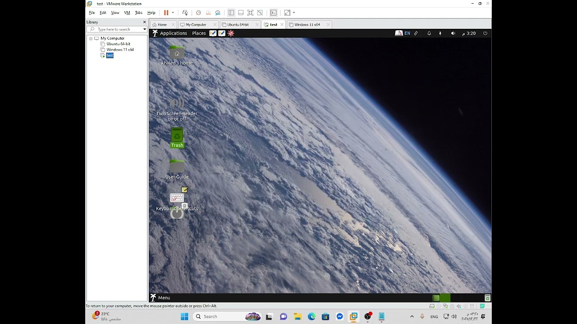Close the Ubuntu 64-bit tab
Viewport: 577px width, 324px height.
[x=257, y=25]
